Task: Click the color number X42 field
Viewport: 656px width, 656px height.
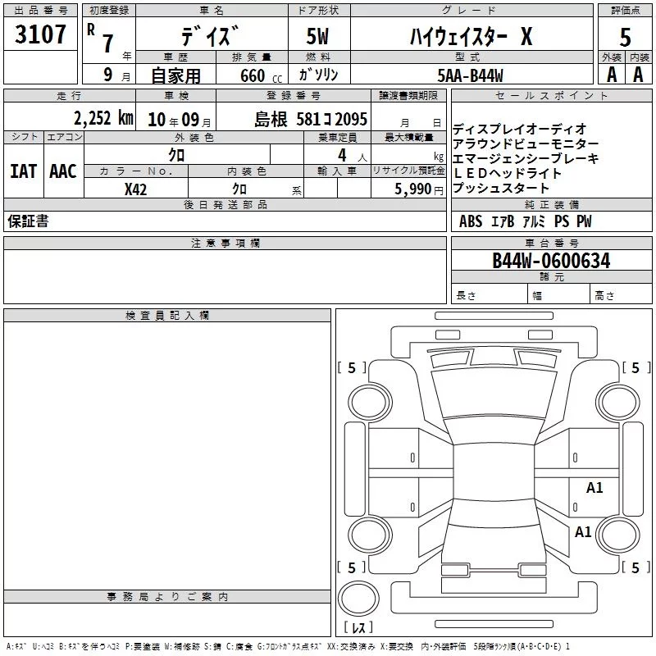Action: (x=135, y=189)
